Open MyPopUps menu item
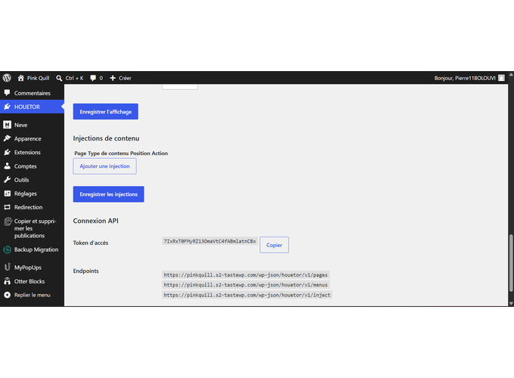The image size is (514, 378). [x=32, y=268]
